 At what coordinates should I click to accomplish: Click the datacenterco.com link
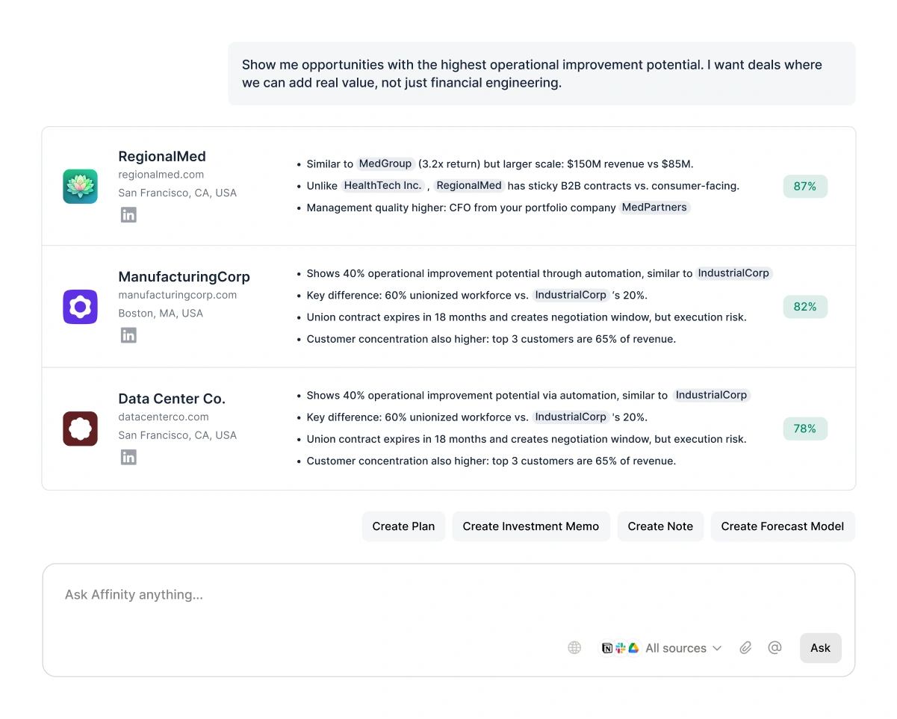tap(164, 417)
